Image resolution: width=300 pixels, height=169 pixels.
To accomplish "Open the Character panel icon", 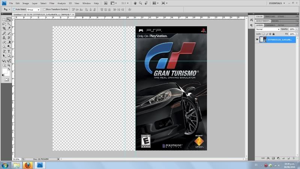I will pos(251,20).
